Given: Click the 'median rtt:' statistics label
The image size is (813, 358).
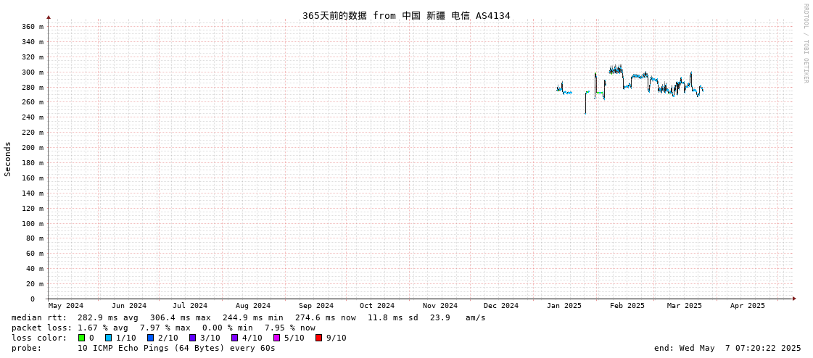Looking at the screenshot, I should [x=39, y=317].
